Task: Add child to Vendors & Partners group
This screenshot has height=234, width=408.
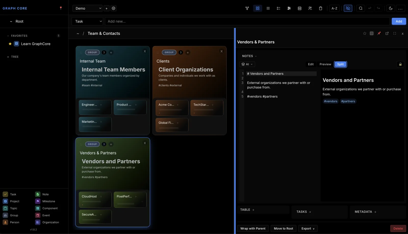Action: tap(111, 144)
